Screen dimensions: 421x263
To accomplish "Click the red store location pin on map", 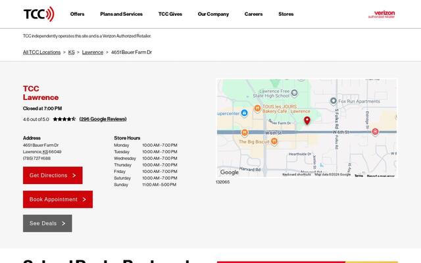I will [x=307, y=120].
